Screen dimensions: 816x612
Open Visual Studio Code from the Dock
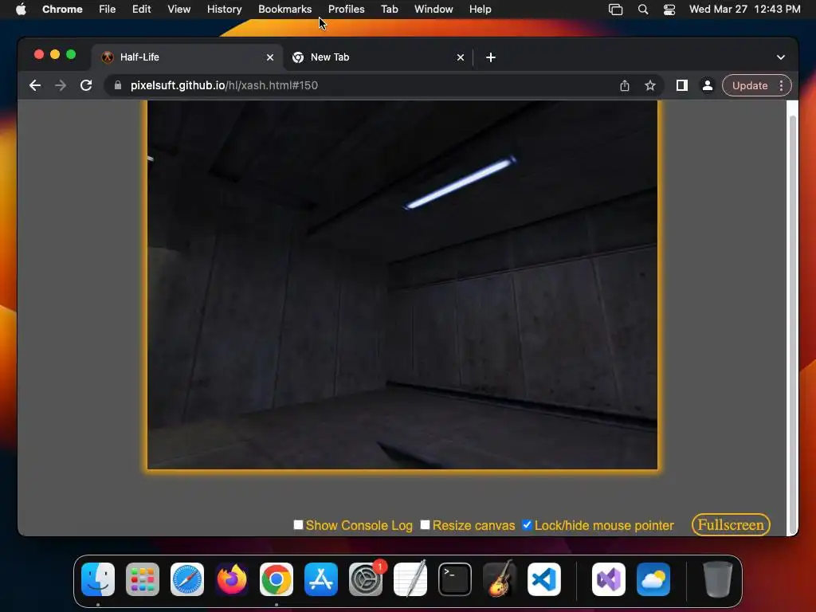544,579
